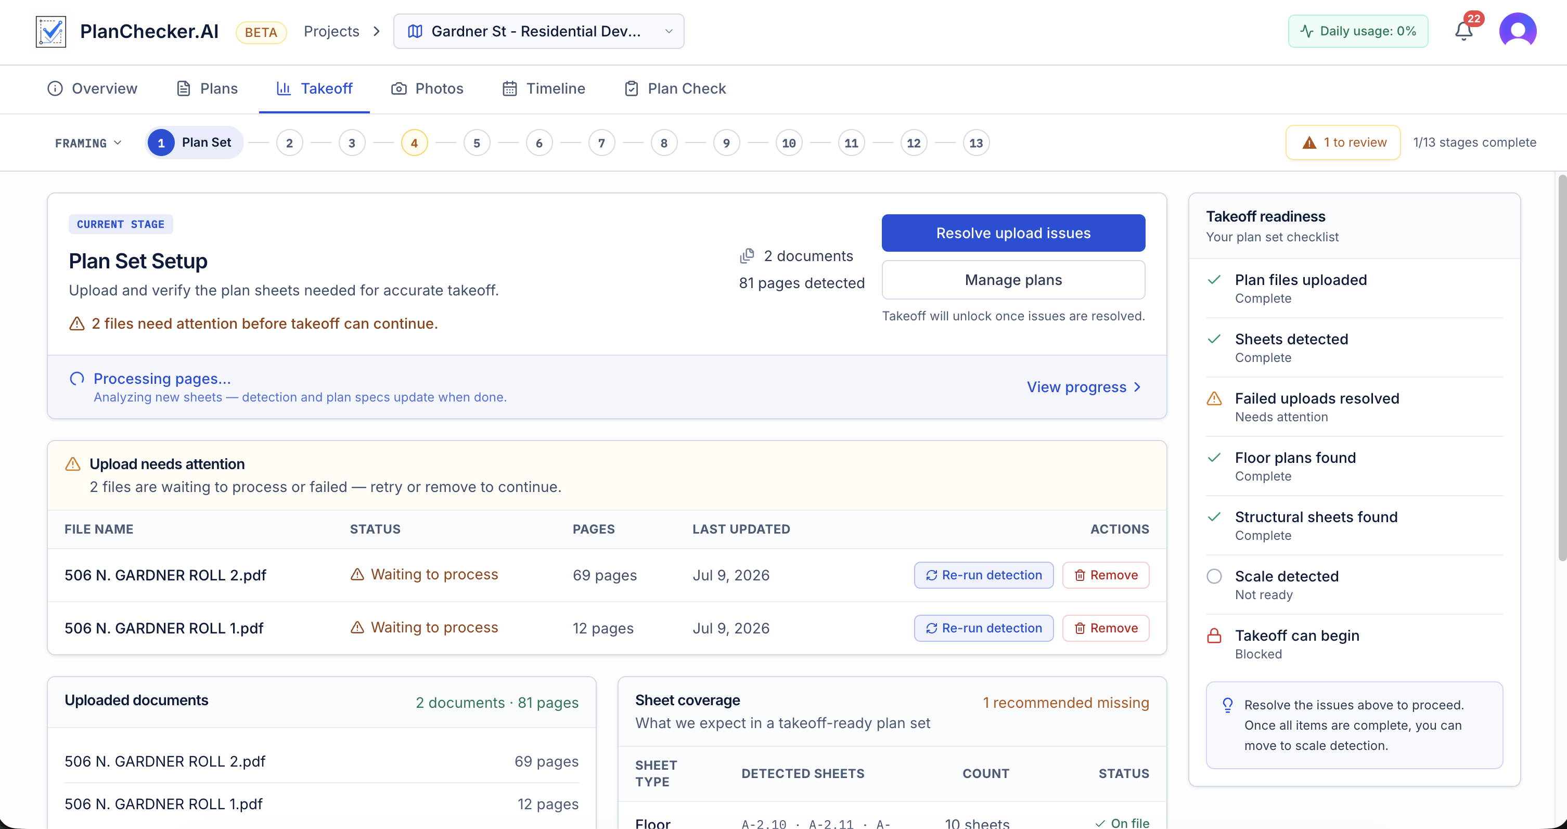Click the Processing pages spinner icon
Screen dimensions: 1567x829
[76, 379]
